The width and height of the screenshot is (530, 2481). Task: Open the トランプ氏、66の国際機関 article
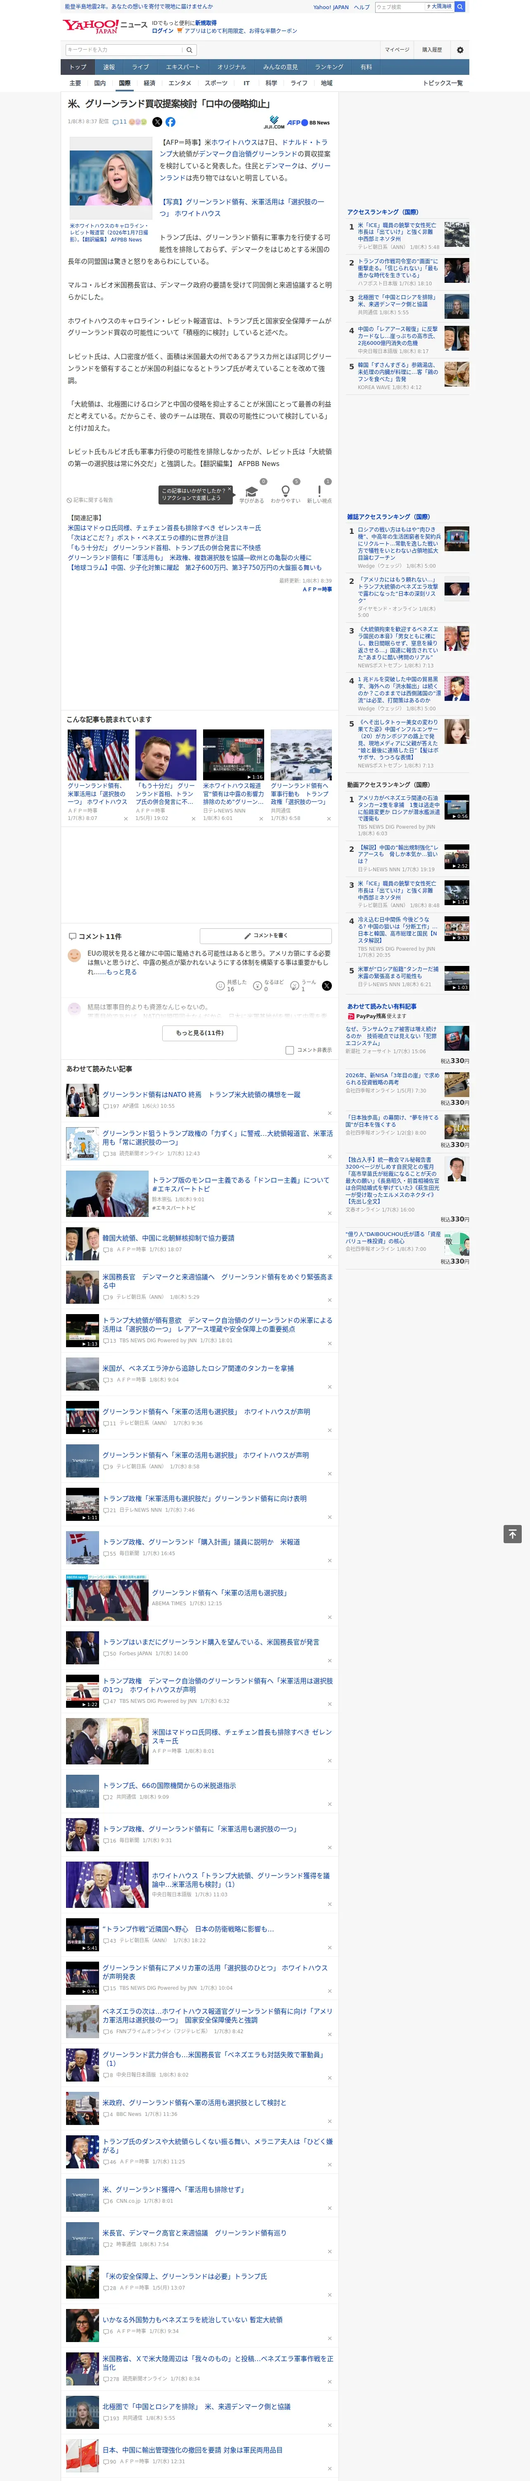169,1785
